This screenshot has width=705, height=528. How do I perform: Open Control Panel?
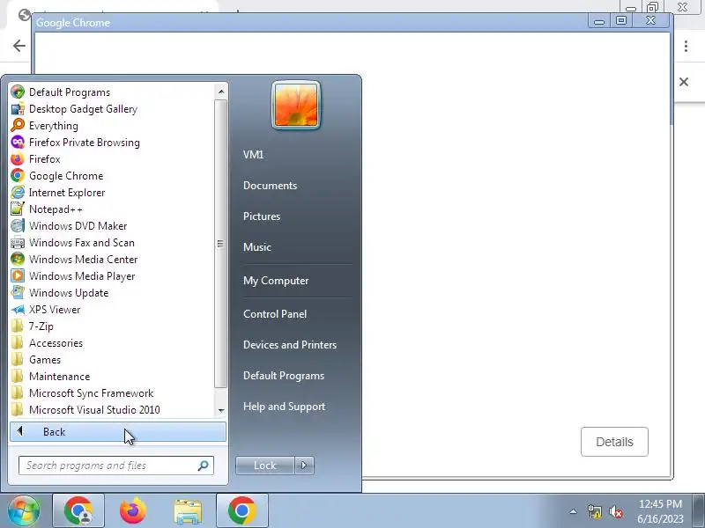pyautogui.click(x=275, y=314)
